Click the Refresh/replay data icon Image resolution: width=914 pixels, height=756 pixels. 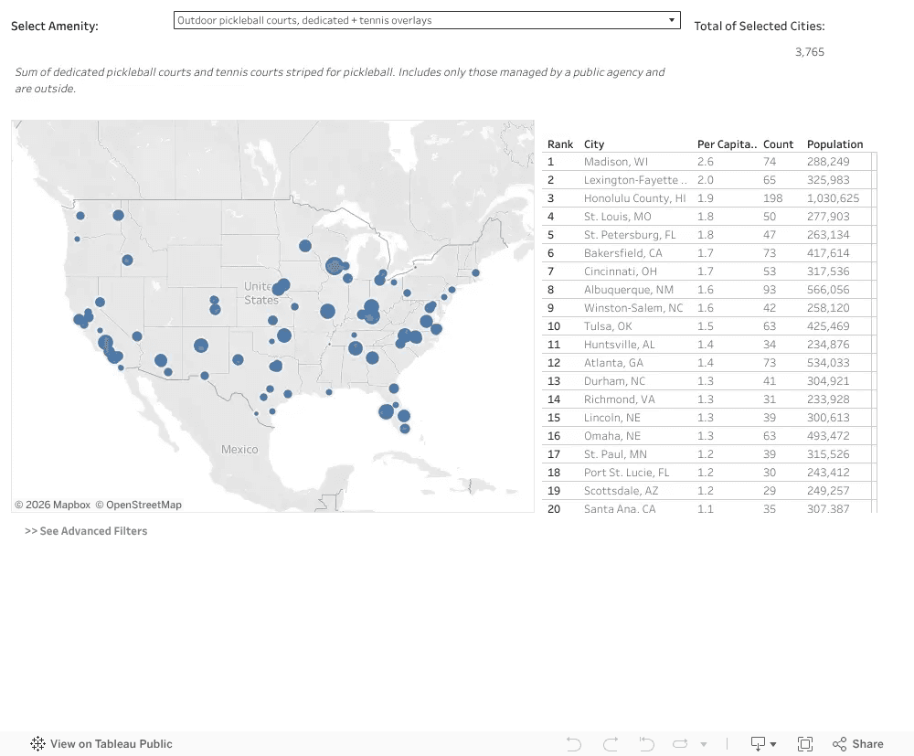(x=680, y=744)
